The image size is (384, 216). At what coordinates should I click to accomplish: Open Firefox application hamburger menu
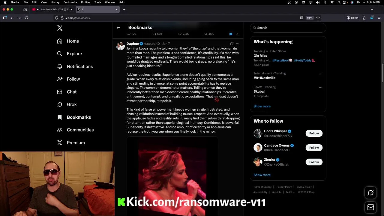coord(379,18)
